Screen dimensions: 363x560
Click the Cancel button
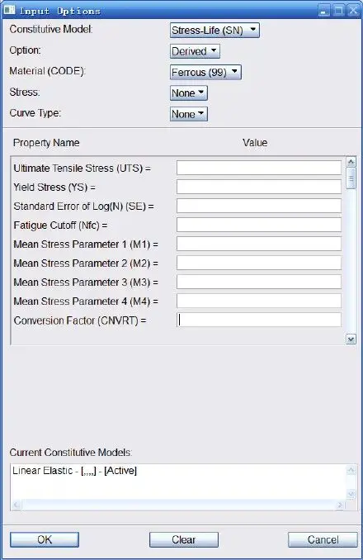click(x=323, y=539)
